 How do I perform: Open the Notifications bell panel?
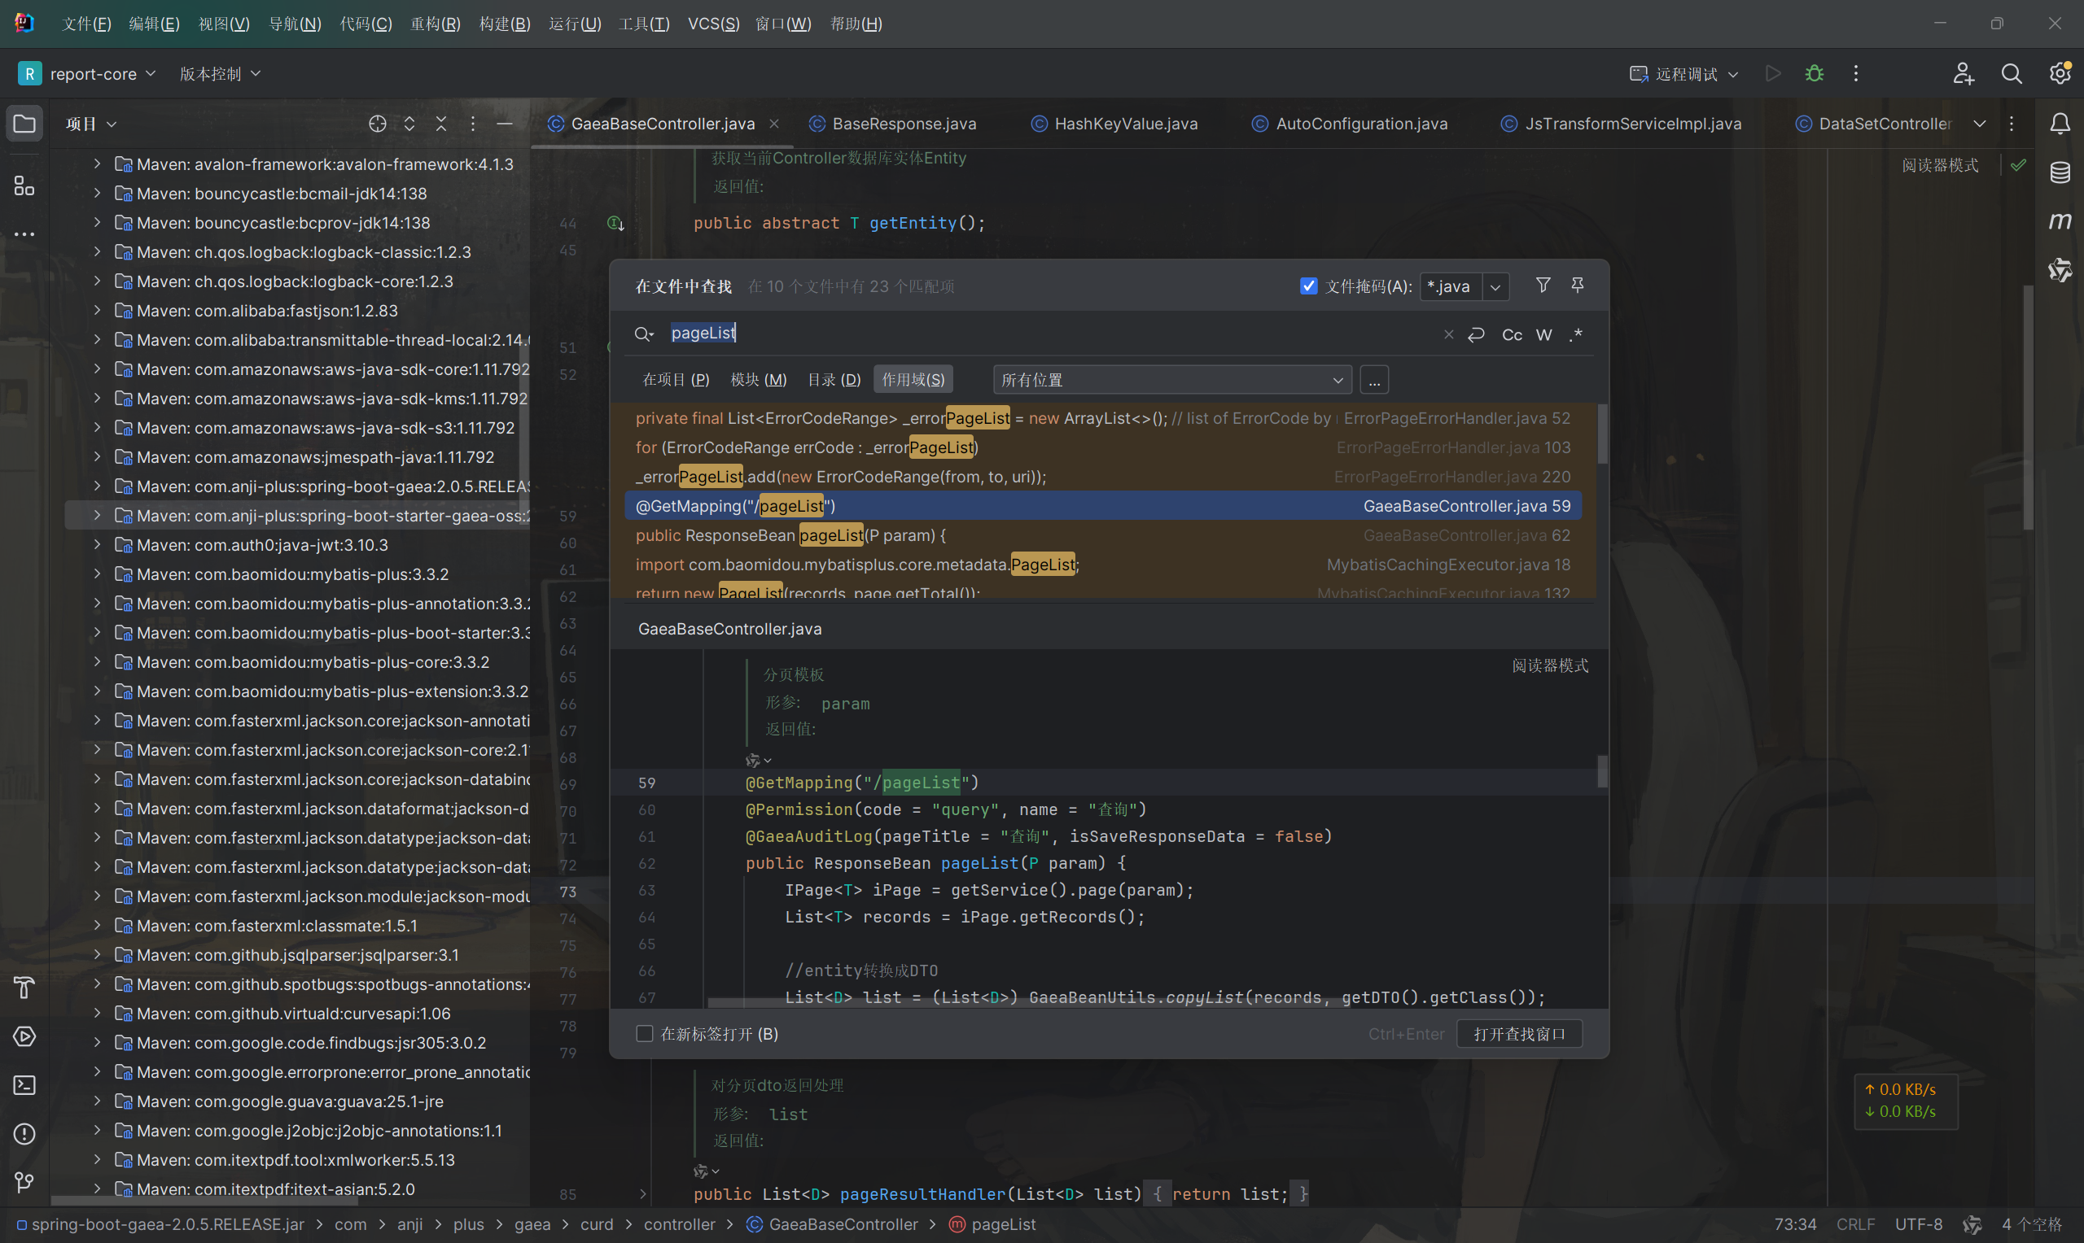pos(2060,124)
